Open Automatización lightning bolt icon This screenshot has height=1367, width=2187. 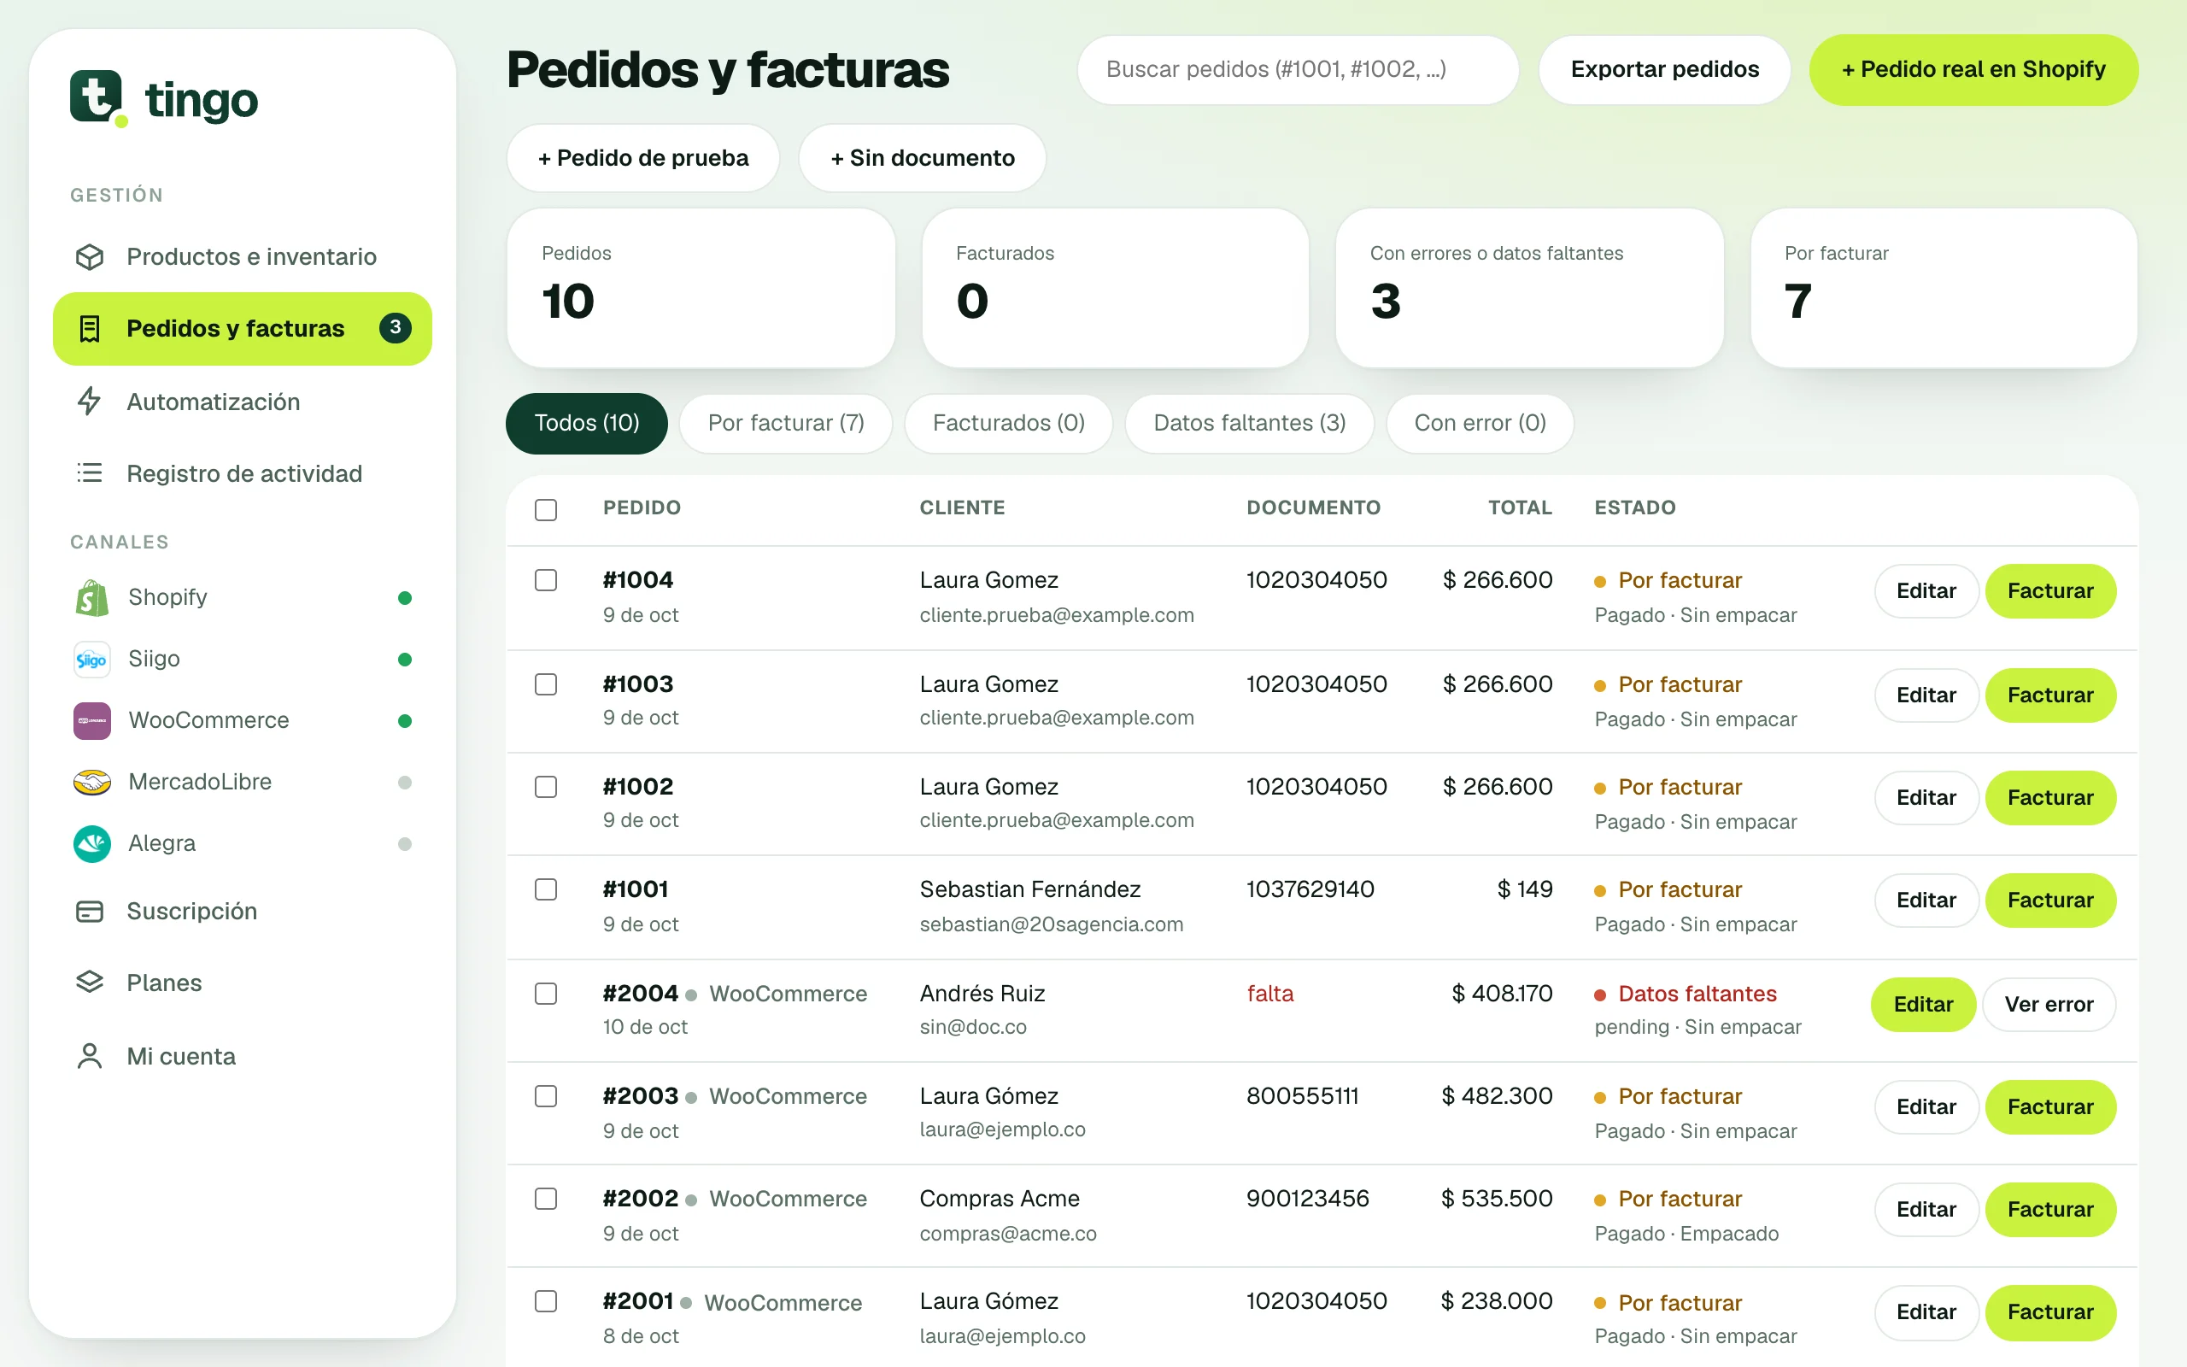click(x=90, y=402)
